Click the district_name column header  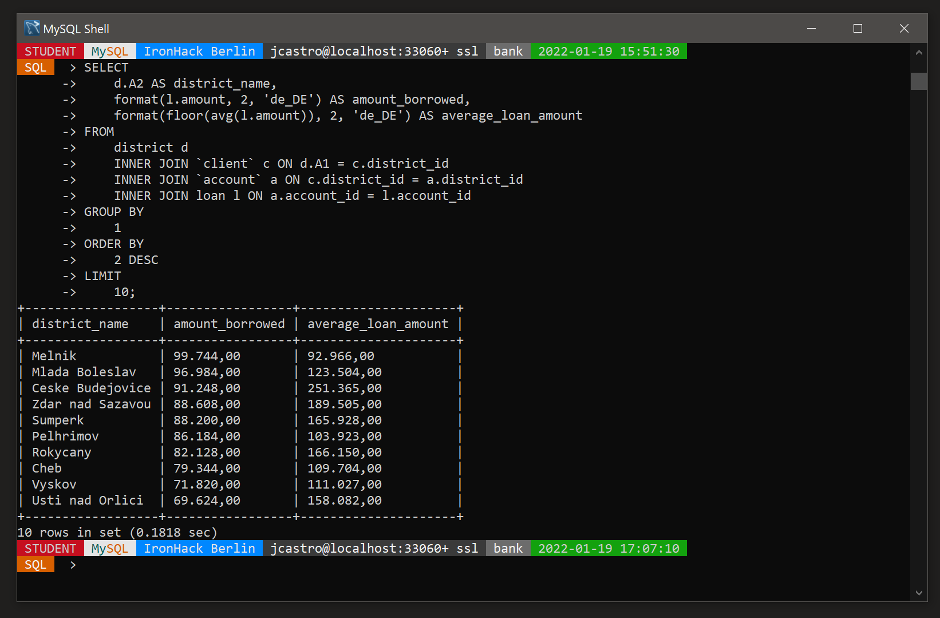point(80,324)
